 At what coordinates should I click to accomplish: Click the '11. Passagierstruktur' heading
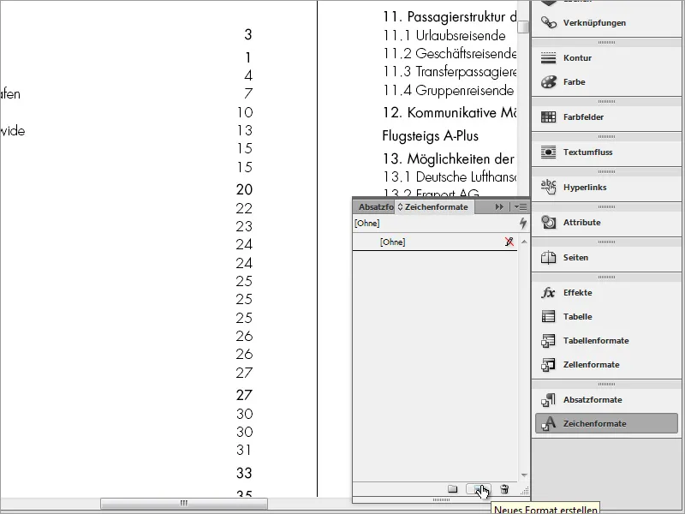450,17
